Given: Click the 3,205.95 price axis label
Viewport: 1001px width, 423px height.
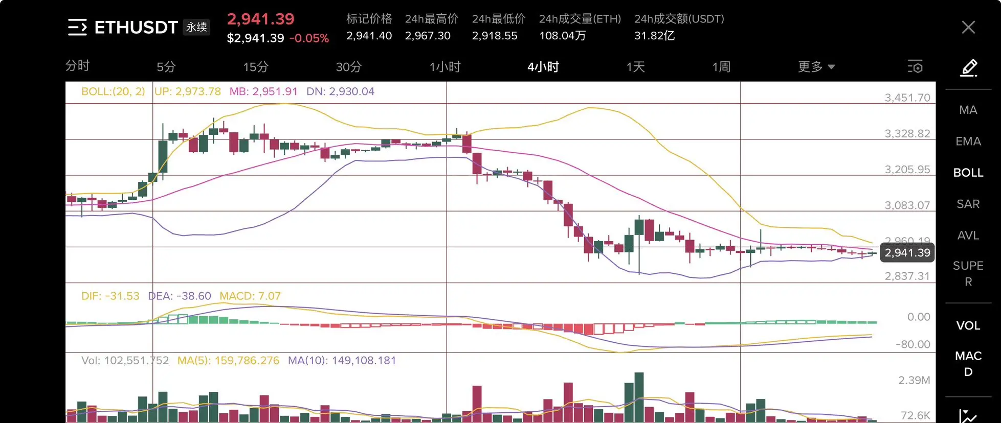Looking at the screenshot, I should (907, 169).
